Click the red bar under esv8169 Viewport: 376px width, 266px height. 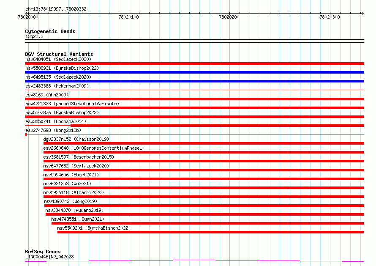pyautogui.click(x=194, y=99)
